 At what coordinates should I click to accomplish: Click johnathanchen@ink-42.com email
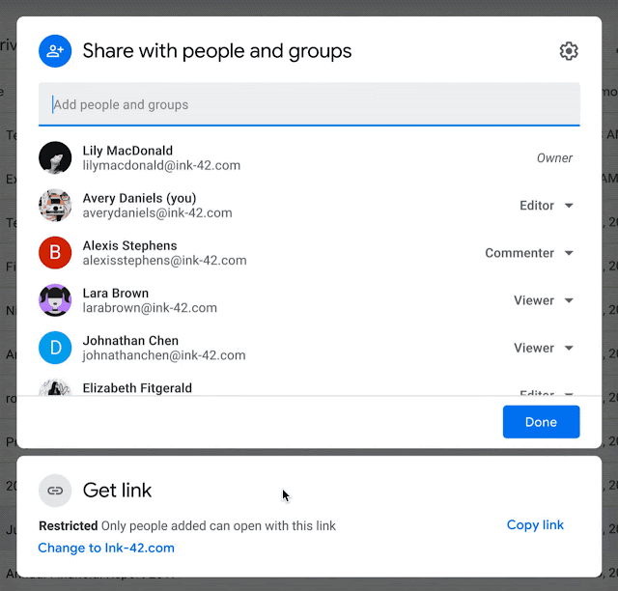tap(164, 355)
